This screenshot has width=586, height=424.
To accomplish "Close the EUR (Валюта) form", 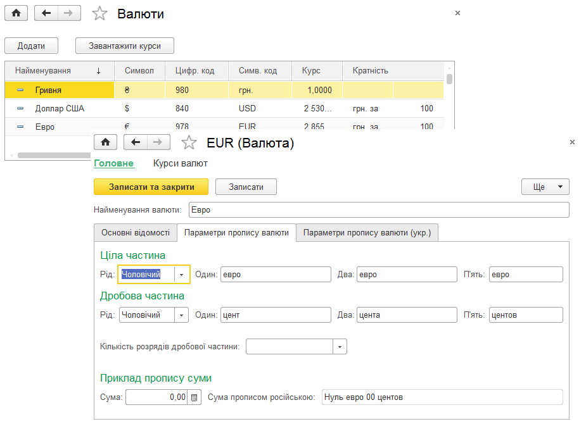I will point(572,142).
